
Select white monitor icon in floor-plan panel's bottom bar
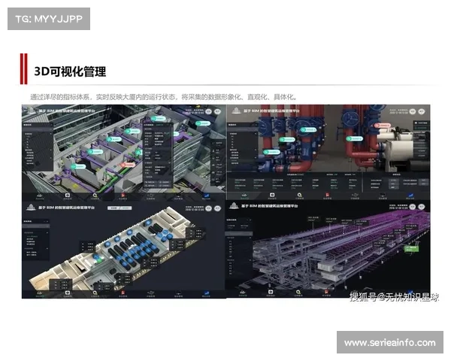[x=68, y=293]
